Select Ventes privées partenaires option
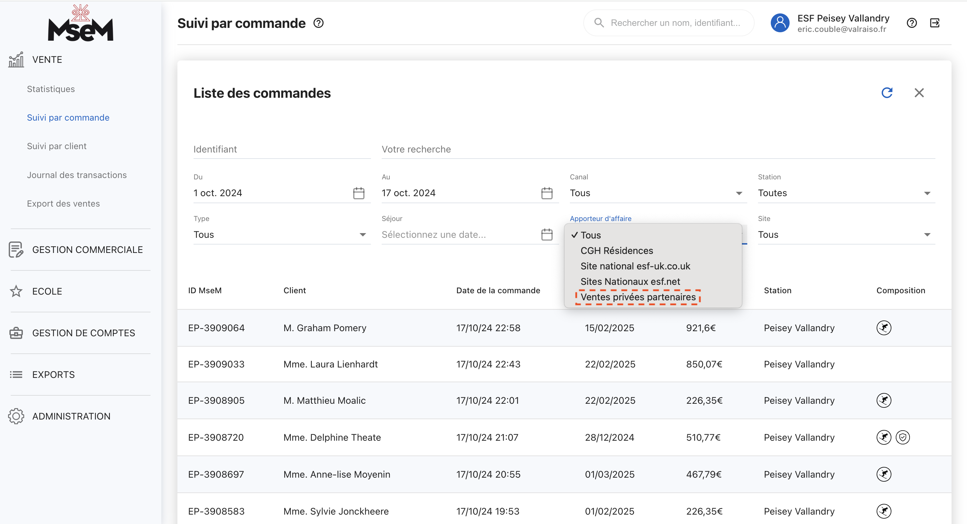Image resolution: width=967 pixels, height=524 pixels. 638,297
